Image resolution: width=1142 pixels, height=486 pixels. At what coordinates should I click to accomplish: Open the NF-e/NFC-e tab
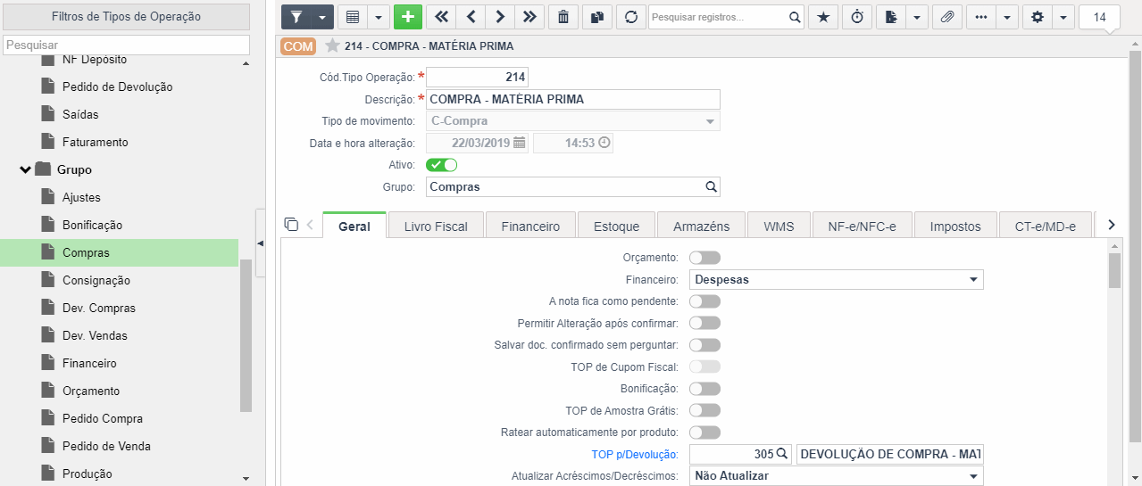862,227
